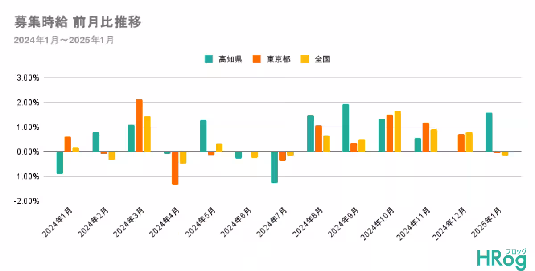Click the 3.00% y-axis label

(x=29, y=78)
